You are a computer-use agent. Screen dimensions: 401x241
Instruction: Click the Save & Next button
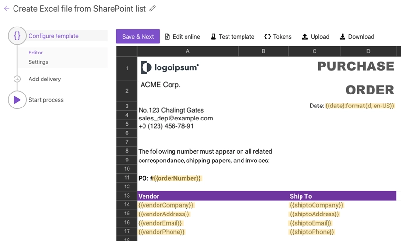[138, 37]
